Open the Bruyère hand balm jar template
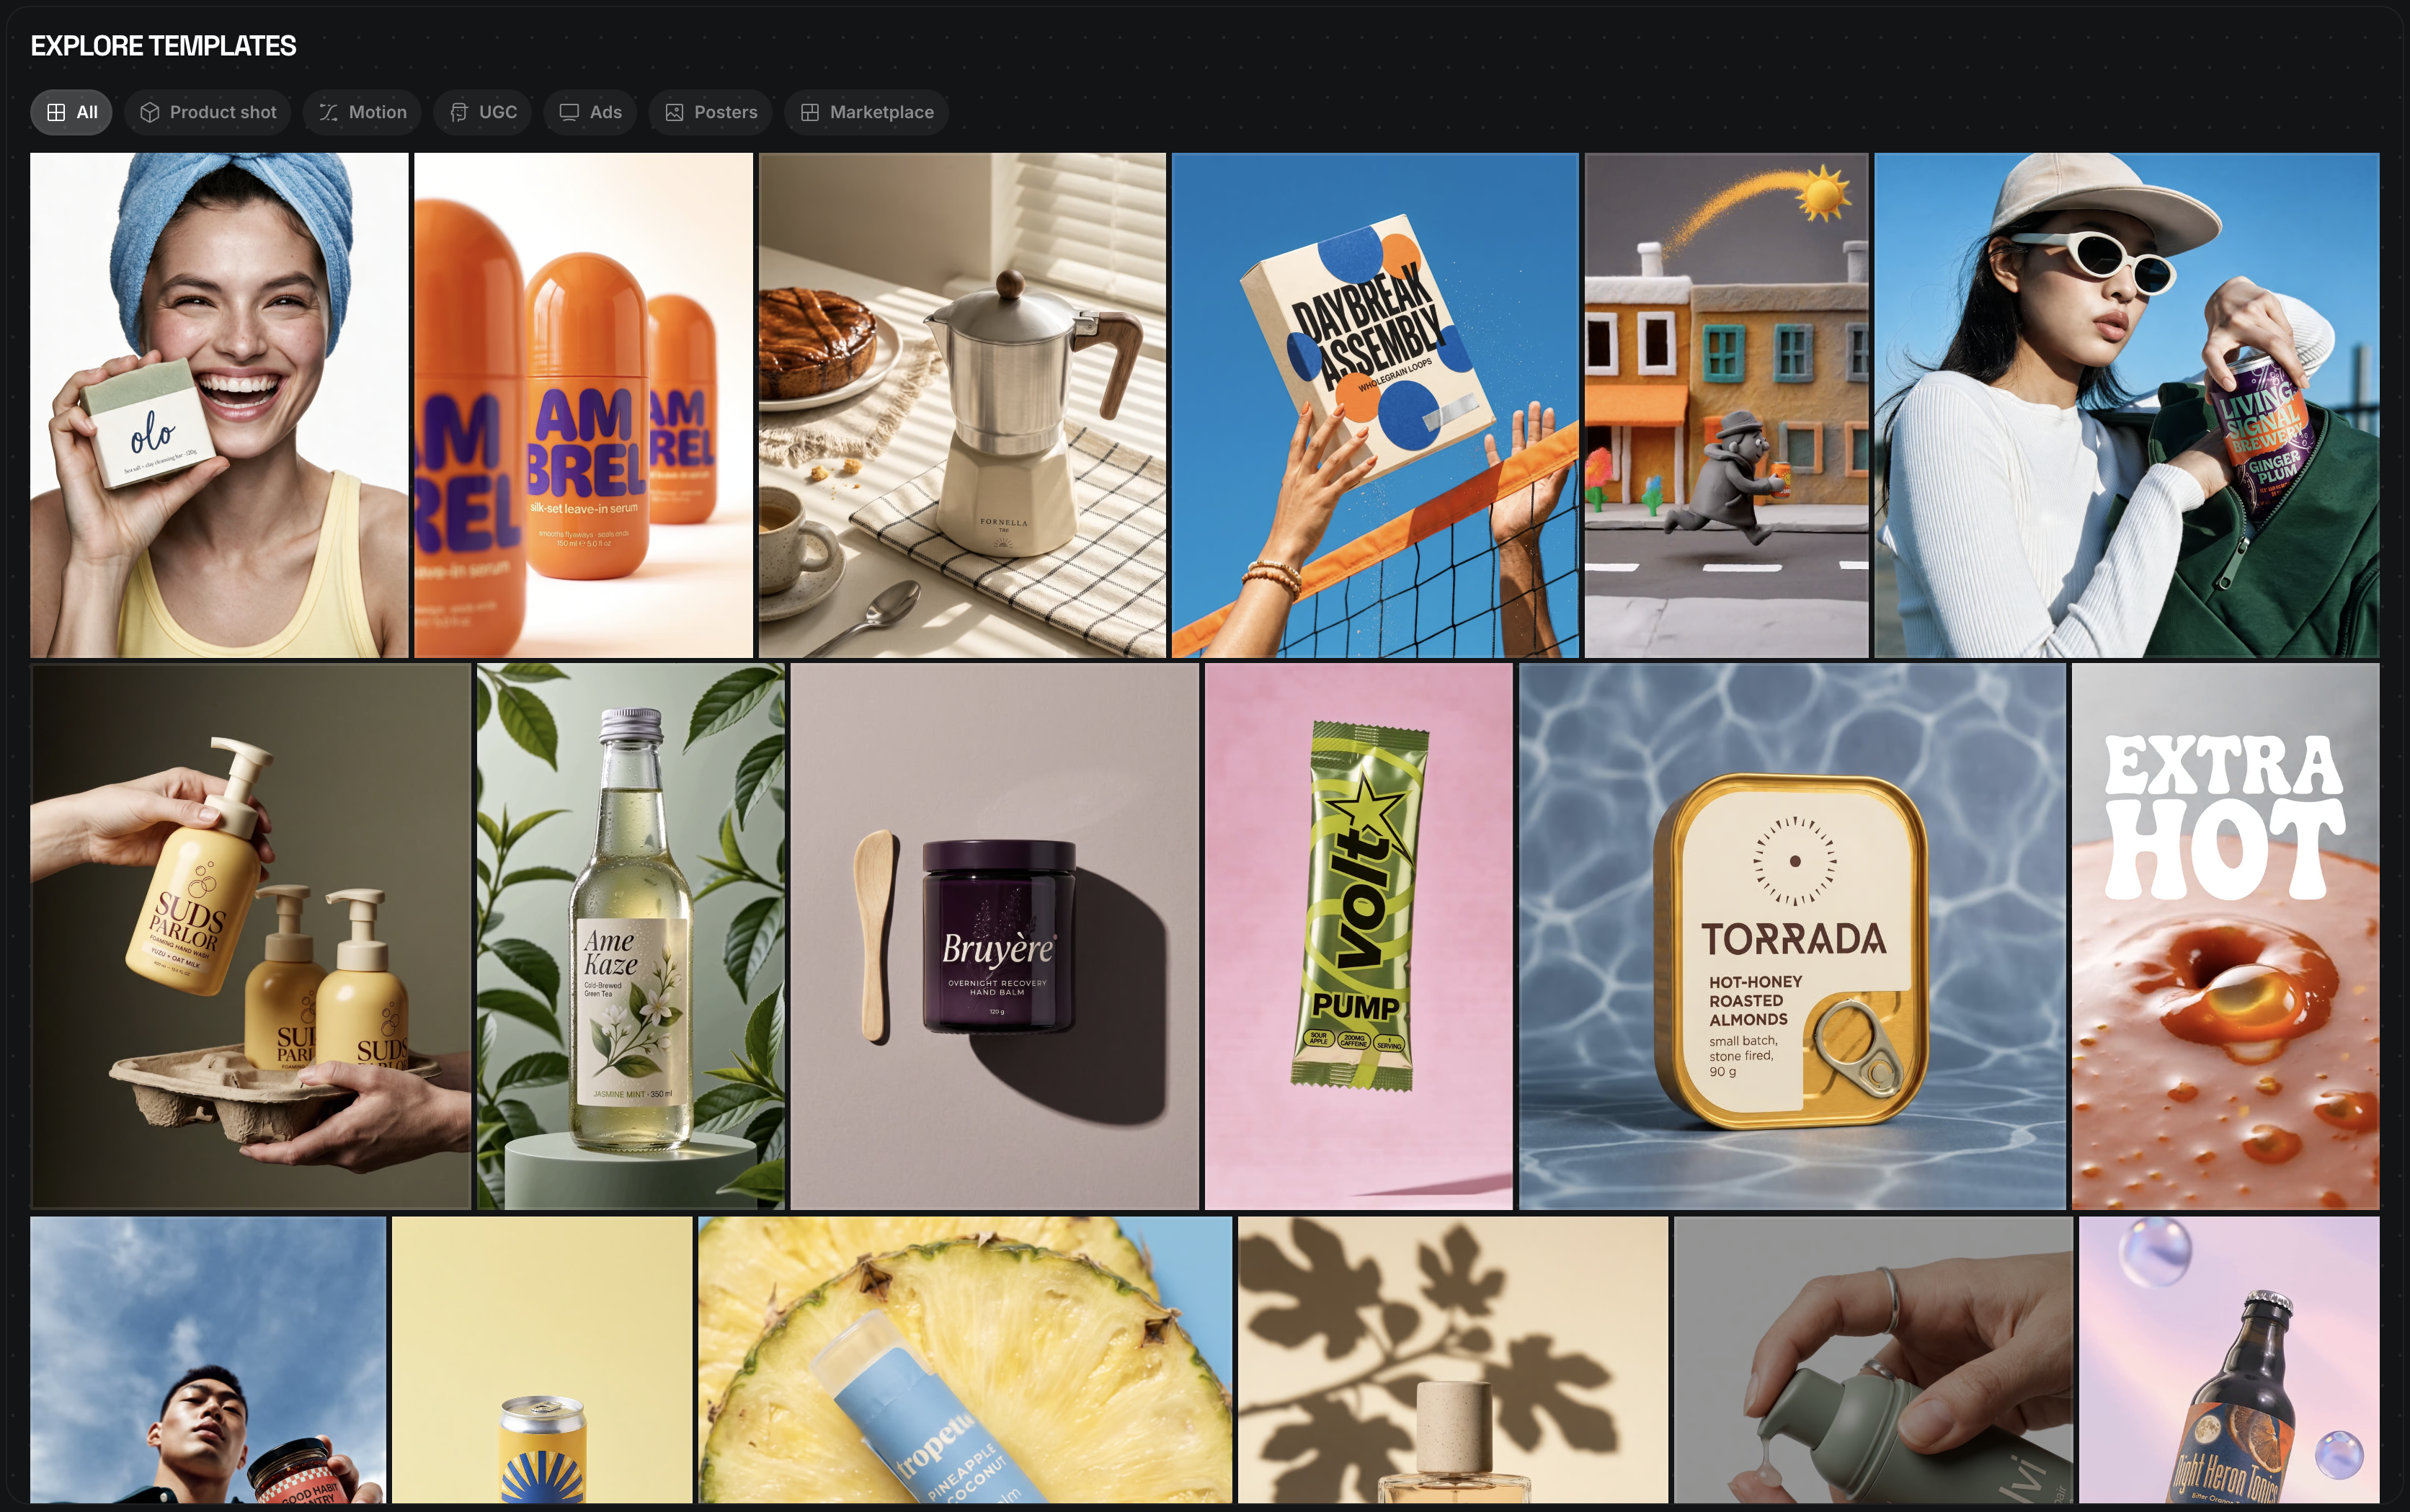This screenshot has height=1512, width=2410. pos(995,937)
